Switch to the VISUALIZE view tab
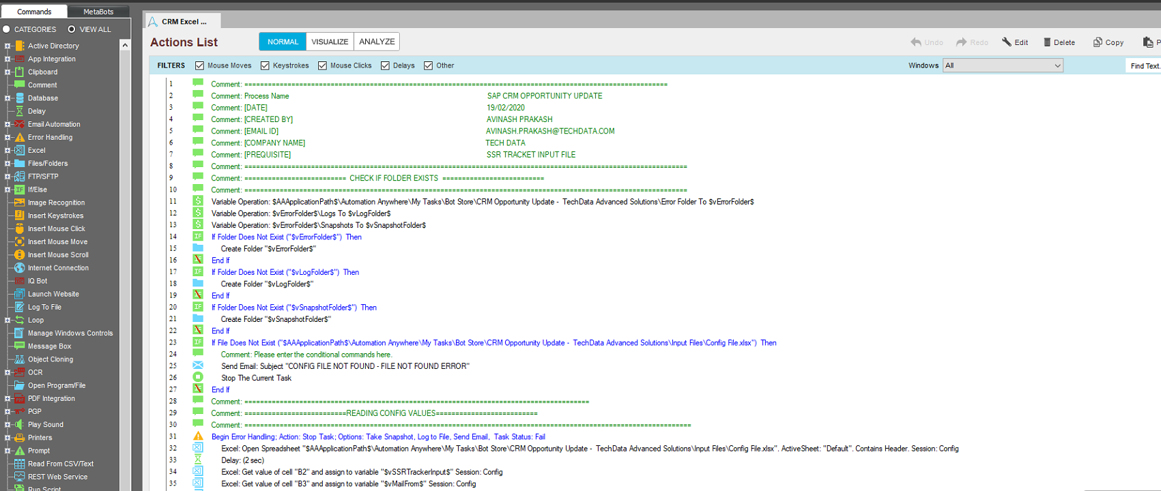The image size is (1161, 491). pos(330,42)
